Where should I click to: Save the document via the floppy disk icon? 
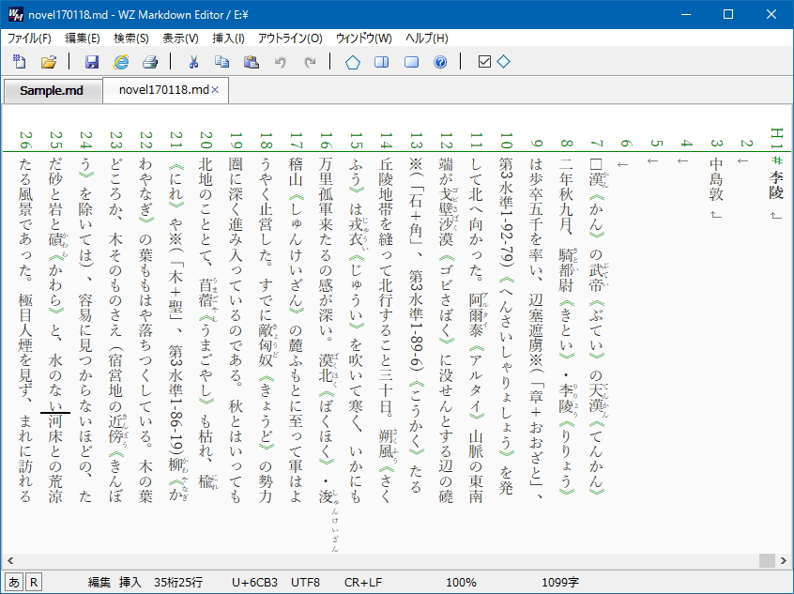click(92, 62)
